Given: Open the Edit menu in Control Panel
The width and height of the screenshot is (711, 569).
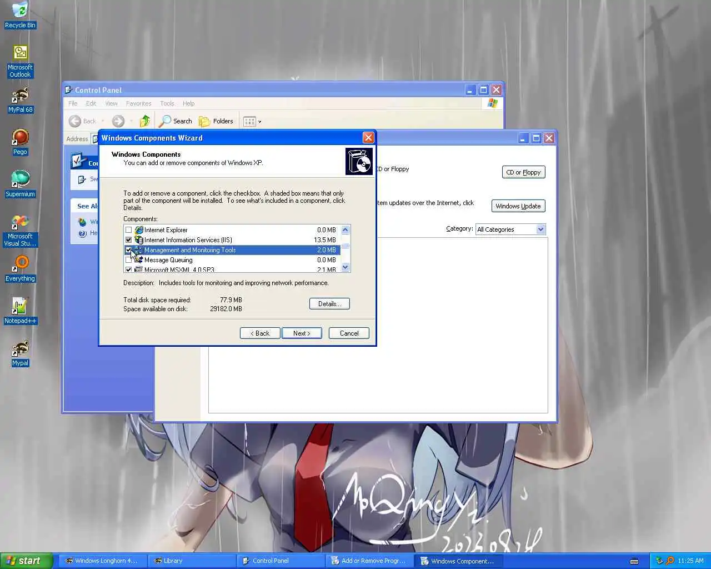Looking at the screenshot, I should (x=91, y=103).
